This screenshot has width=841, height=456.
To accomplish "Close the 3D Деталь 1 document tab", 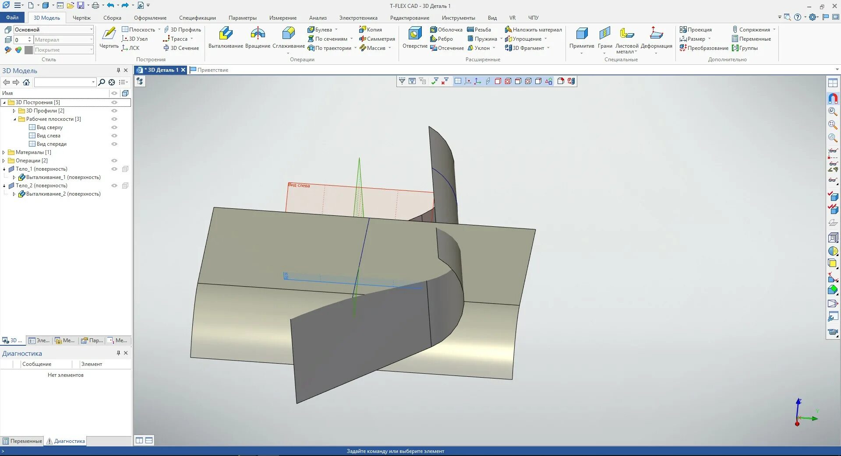I will click(183, 70).
